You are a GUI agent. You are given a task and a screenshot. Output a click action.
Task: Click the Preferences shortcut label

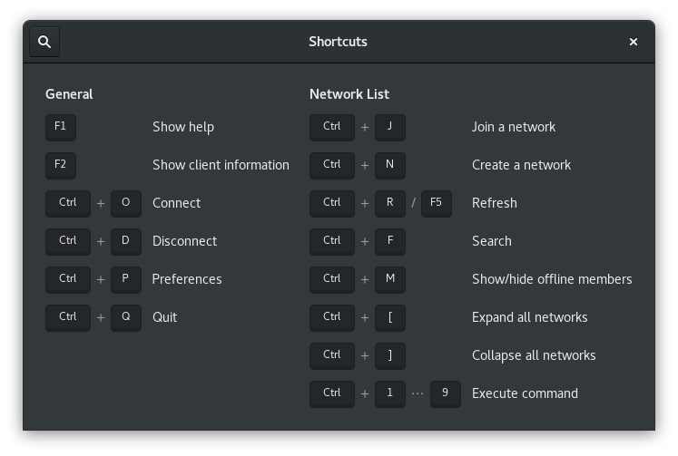pyautogui.click(x=187, y=279)
